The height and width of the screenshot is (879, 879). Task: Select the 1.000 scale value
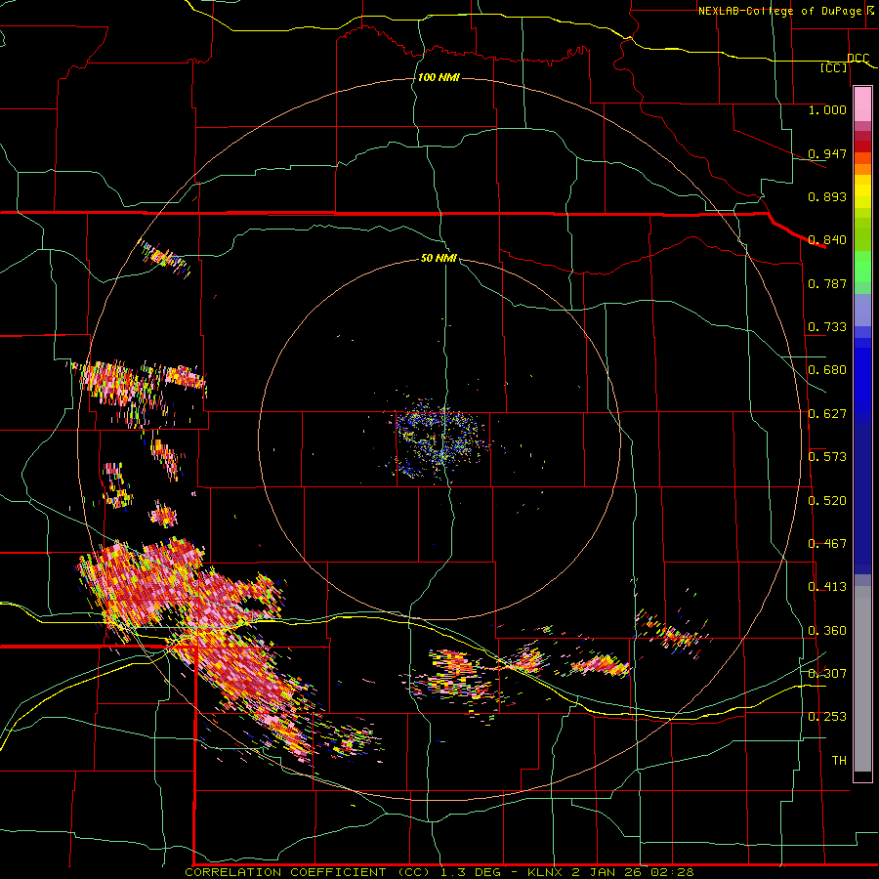click(827, 109)
